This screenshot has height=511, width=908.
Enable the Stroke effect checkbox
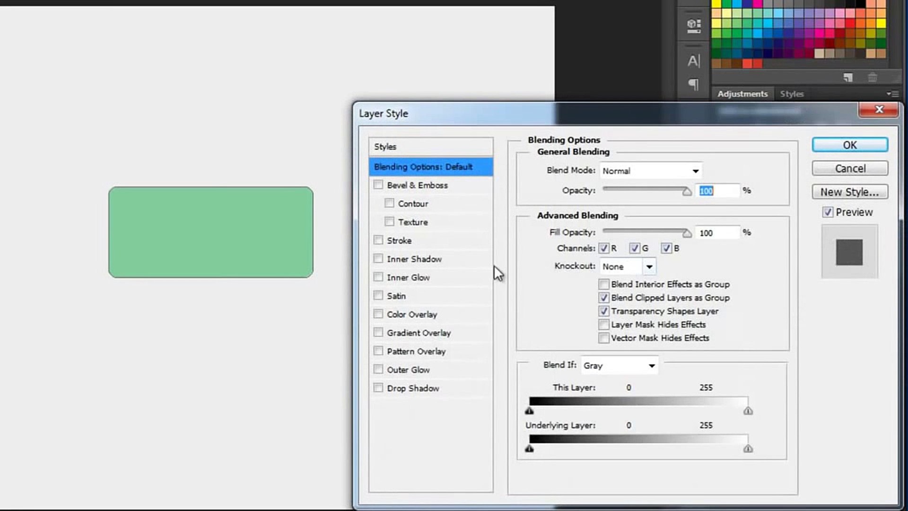[x=378, y=240]
